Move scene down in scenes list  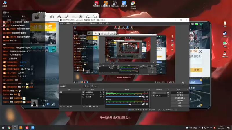click(71, 106)
